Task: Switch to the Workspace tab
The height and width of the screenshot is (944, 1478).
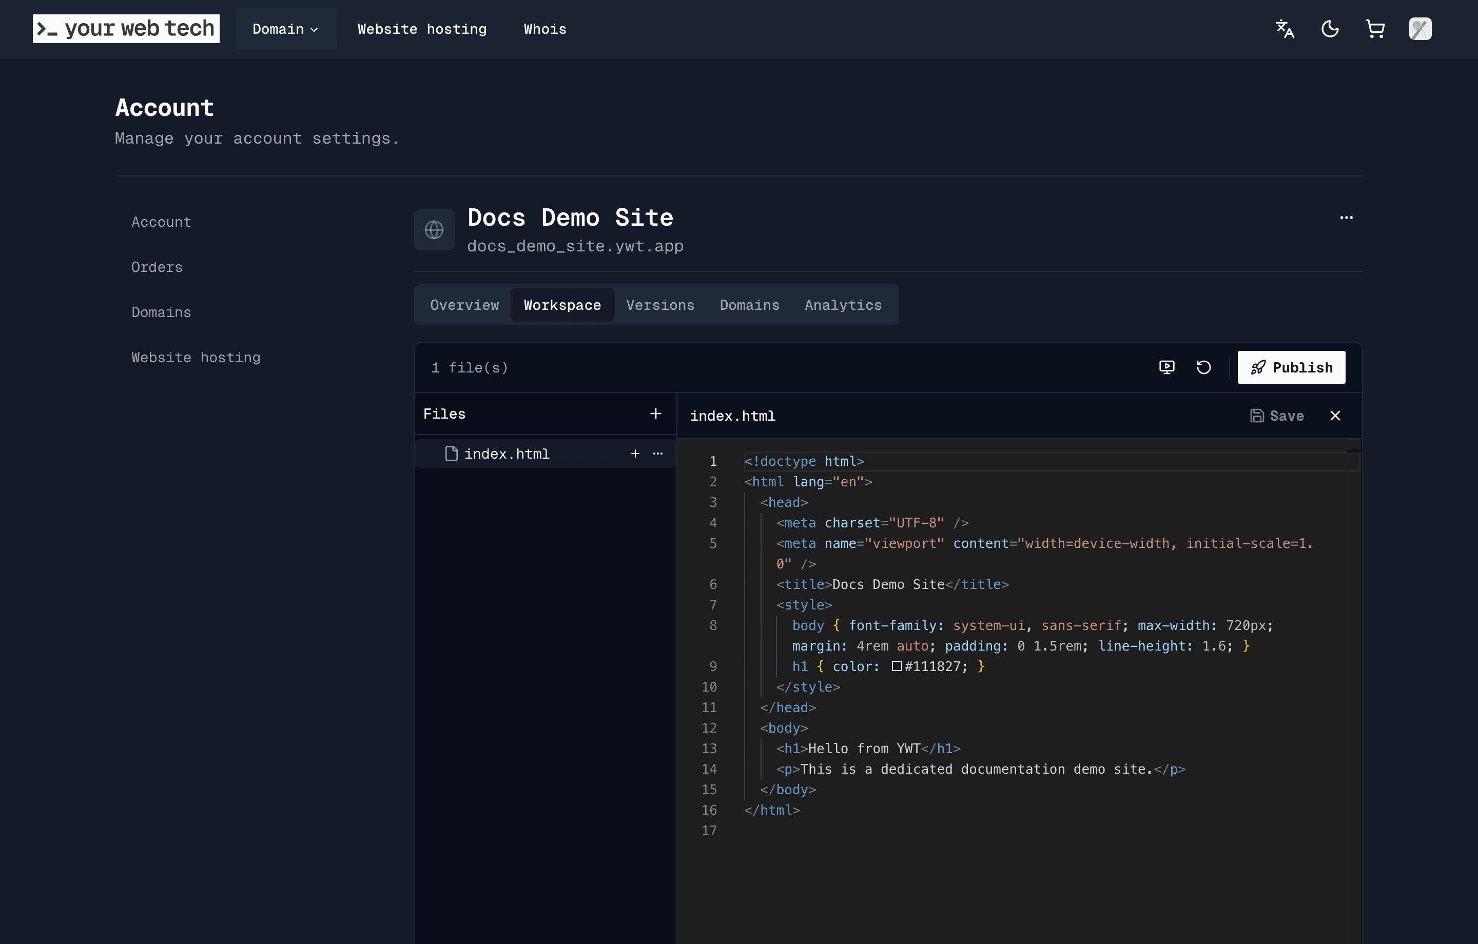Action: point(562,305)
